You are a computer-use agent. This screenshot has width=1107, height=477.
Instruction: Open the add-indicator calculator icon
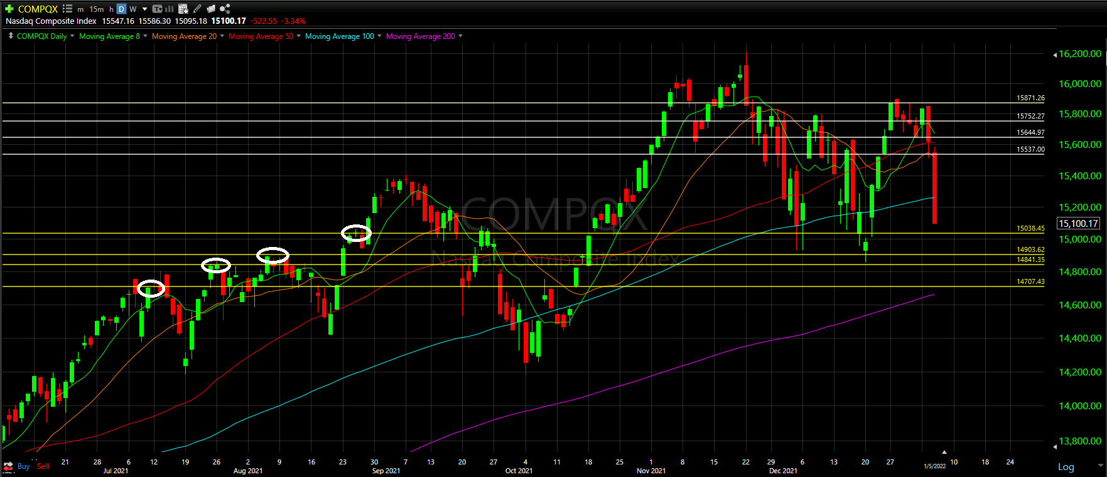pos(183,9)
